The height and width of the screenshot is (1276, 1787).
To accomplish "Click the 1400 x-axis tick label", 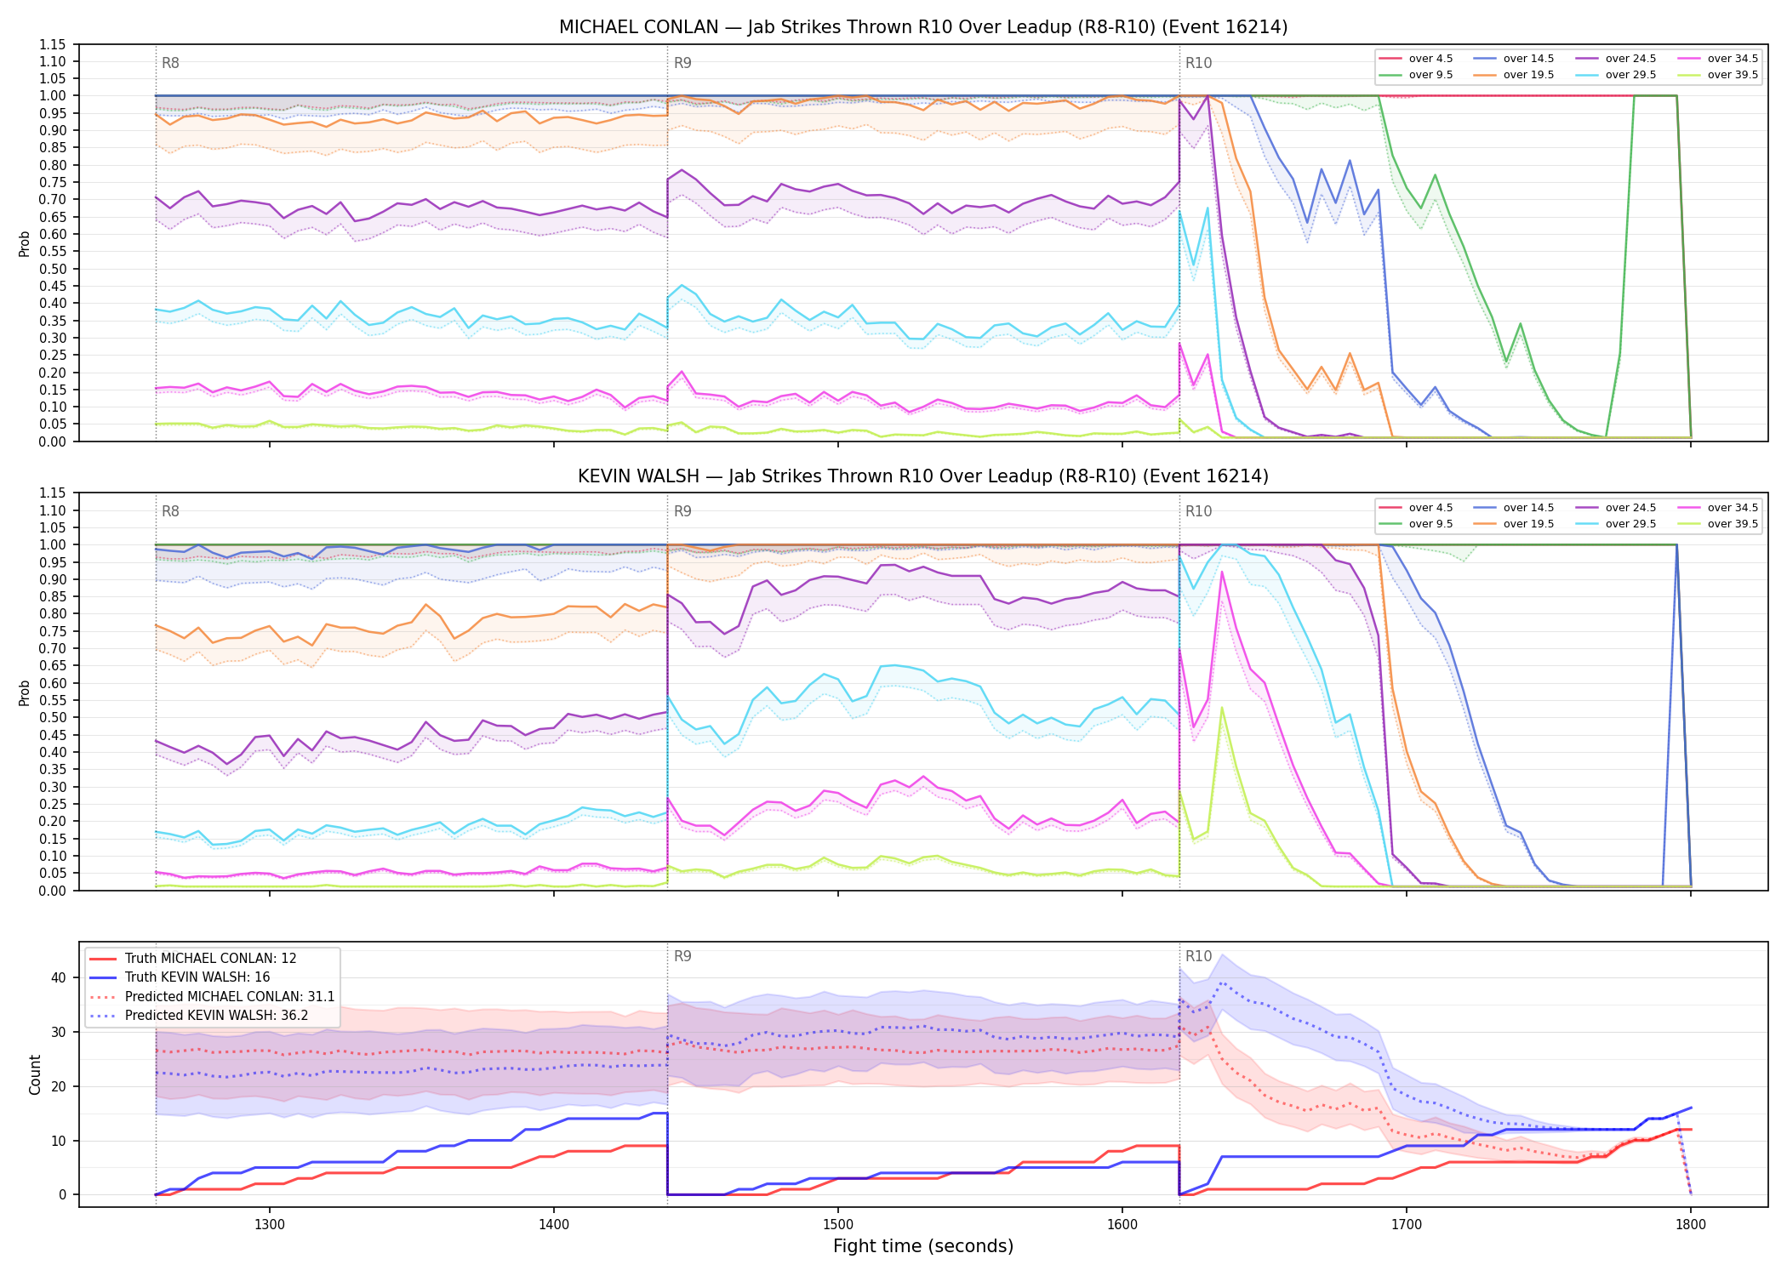I will point(554,1224).
